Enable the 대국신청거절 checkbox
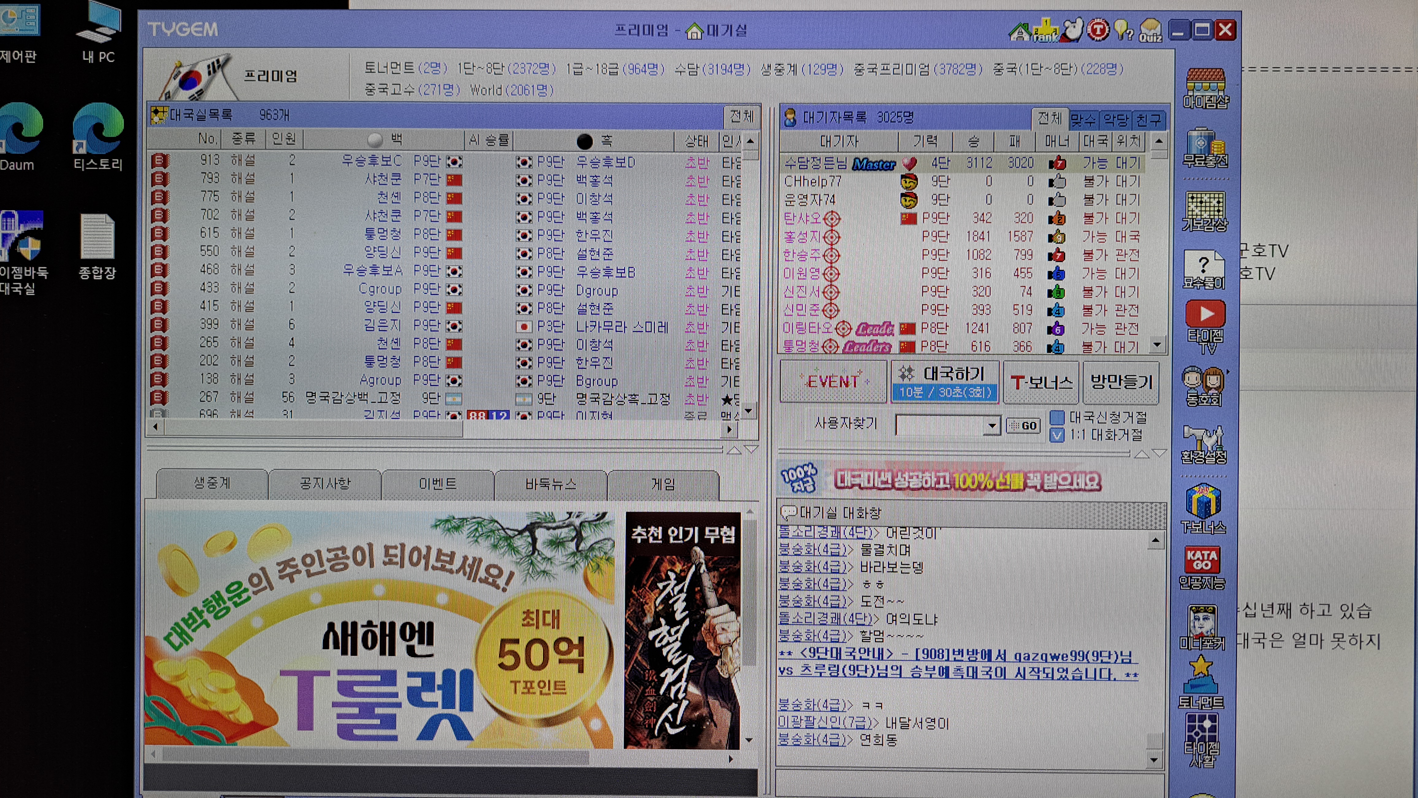Screen dimensions: 1418x798 coord(1057,417)
